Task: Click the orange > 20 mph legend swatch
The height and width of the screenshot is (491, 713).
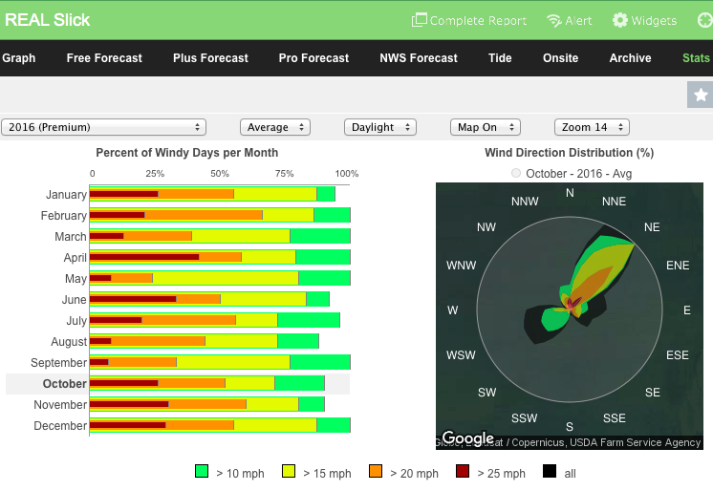Action: tap(376, 471)
